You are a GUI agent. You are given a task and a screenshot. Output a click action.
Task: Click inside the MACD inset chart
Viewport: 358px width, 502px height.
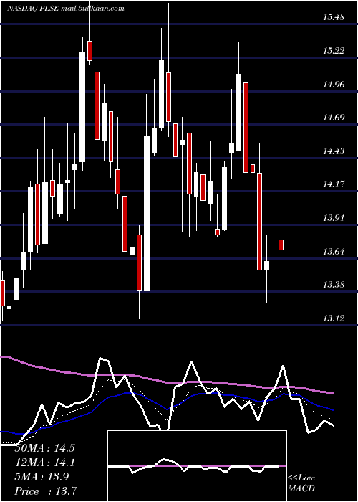point(197,466)
